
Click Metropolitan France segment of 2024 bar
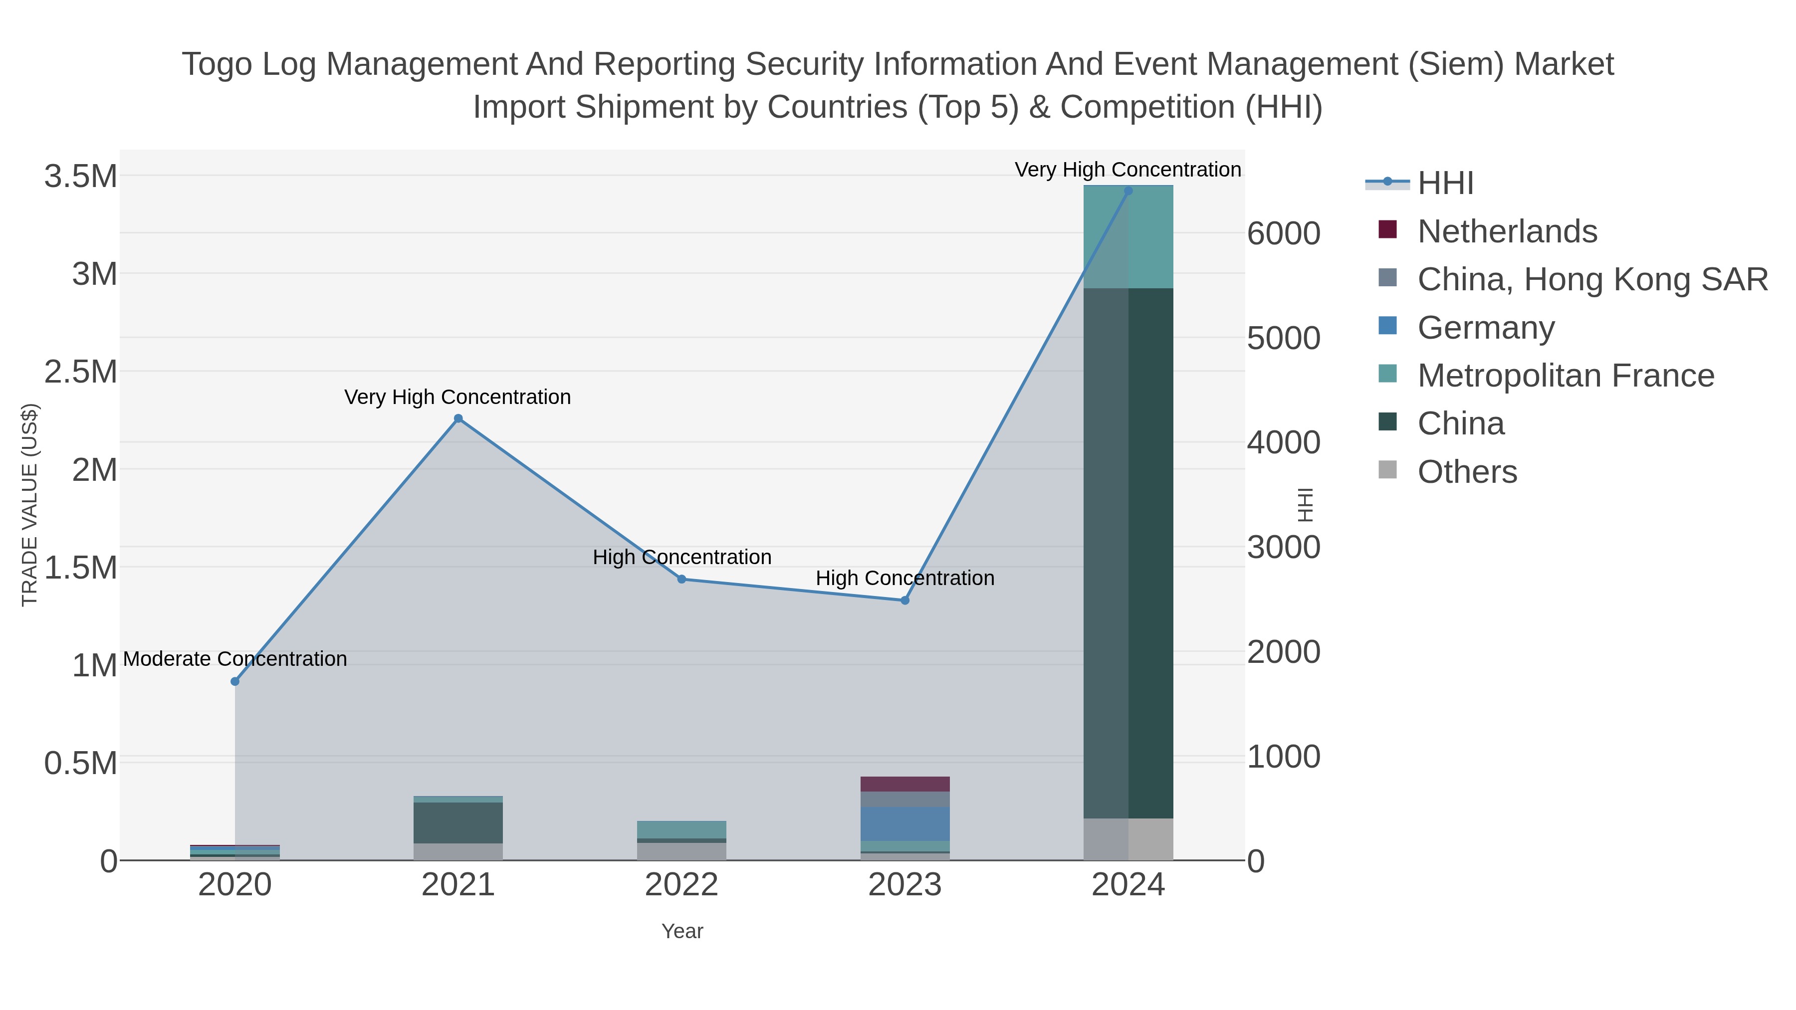click(x=1129, y=237)
